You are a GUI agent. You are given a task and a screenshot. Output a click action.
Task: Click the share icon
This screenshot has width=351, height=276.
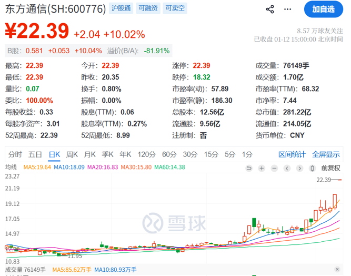(270, 9)
